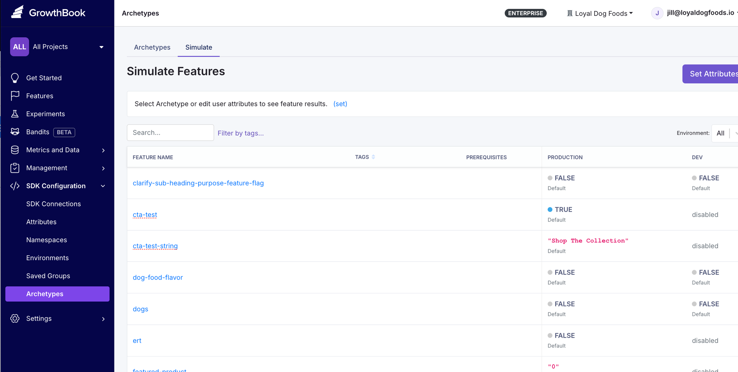This screenshot has height=372, width=738.
Task: Expand the Metrics and Data submenu
Action: 103,150
